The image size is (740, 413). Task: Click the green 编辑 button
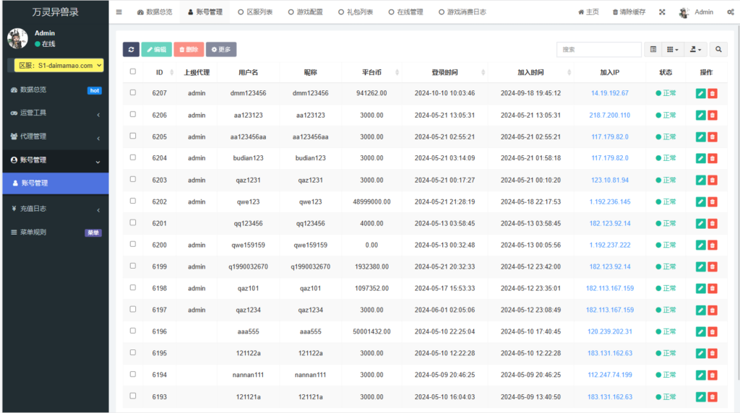tap(156, 50)
